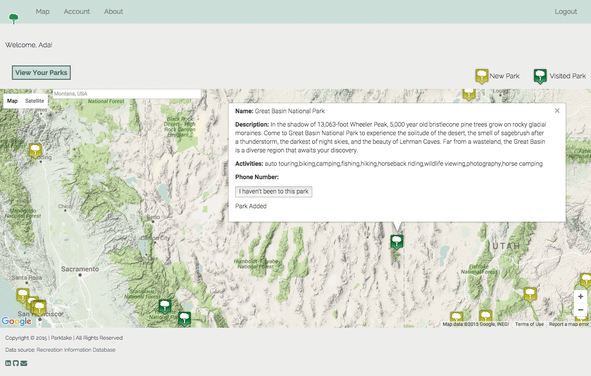Open the LinkedIn footer icon
This screenshot has width=591, height=376.
click(x=8, y=363)
